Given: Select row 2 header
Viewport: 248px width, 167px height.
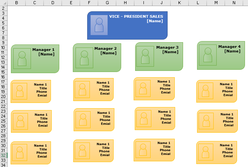Looking at the screenshot, I should click(3, 8).
